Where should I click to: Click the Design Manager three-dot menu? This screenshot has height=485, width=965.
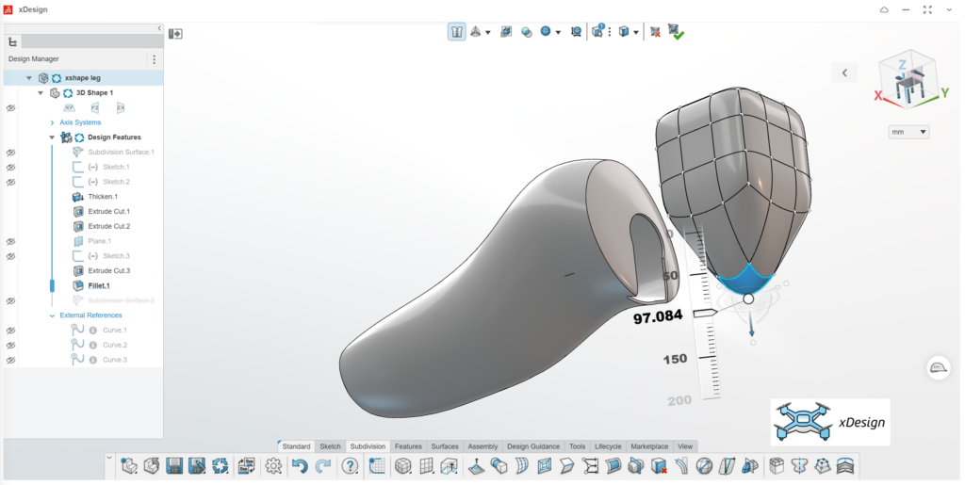(x=154, y=59)
